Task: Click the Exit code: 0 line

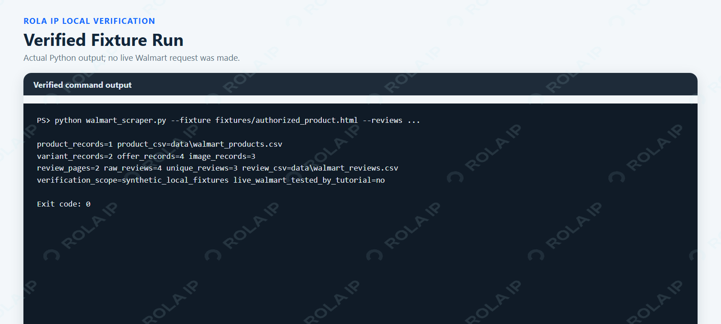Action: click(64, 204)
